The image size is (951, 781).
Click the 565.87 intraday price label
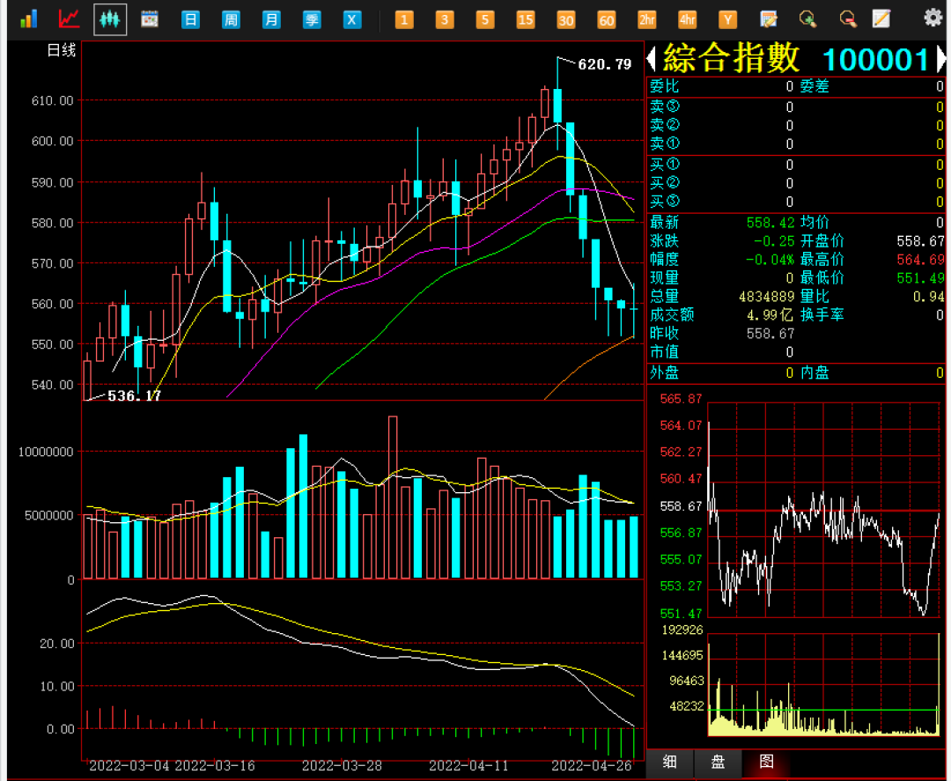point(681,399)
